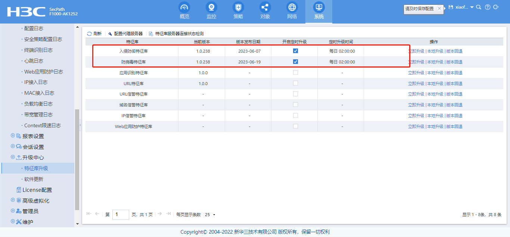Go to first page arrow icon
The width and height of the screenshot is (510, 237).
click(89, 214)
